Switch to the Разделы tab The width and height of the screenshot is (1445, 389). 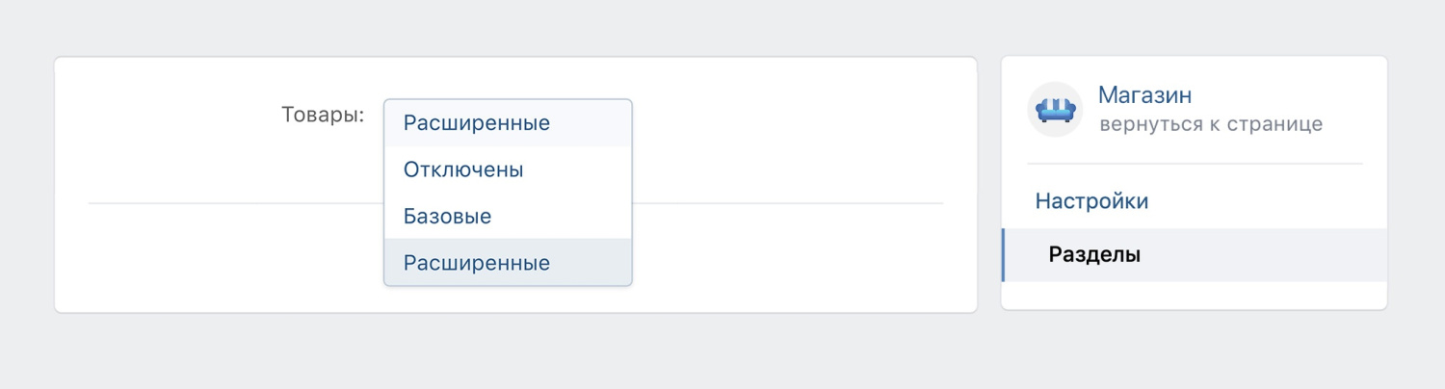pos(1093,255)
